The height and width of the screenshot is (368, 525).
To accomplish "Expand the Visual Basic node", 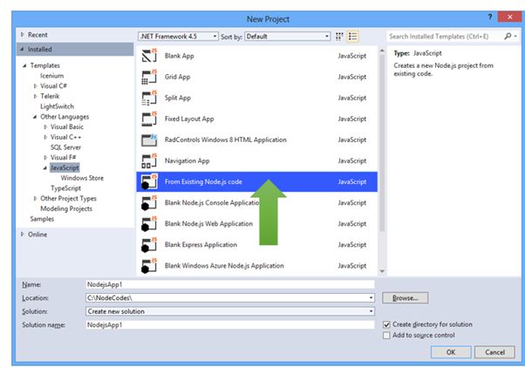I will 45,127.
